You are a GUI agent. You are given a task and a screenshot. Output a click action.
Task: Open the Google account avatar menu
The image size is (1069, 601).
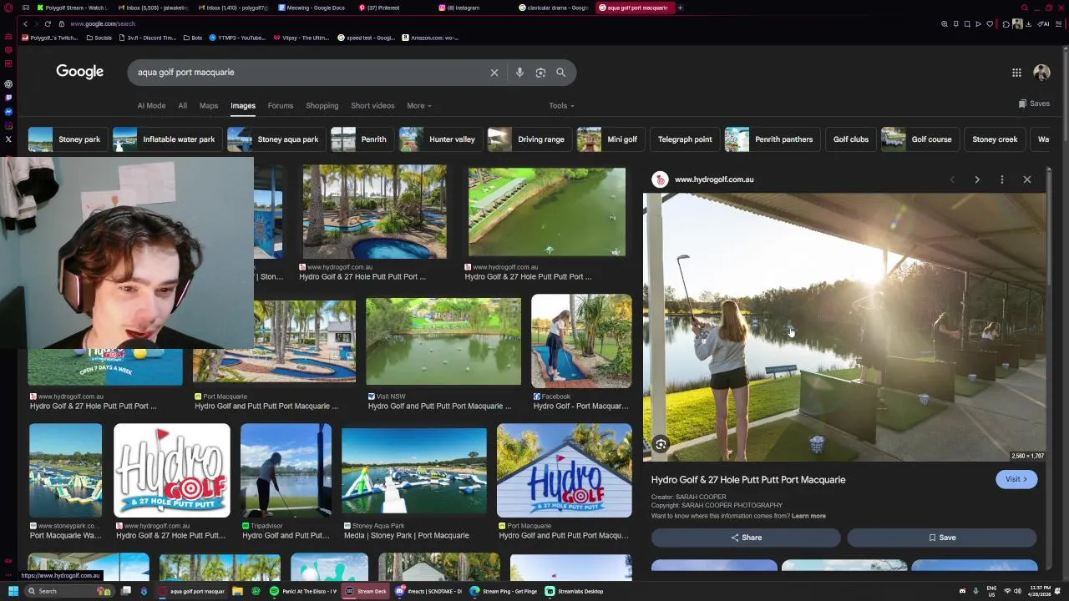pos(1041,73)
